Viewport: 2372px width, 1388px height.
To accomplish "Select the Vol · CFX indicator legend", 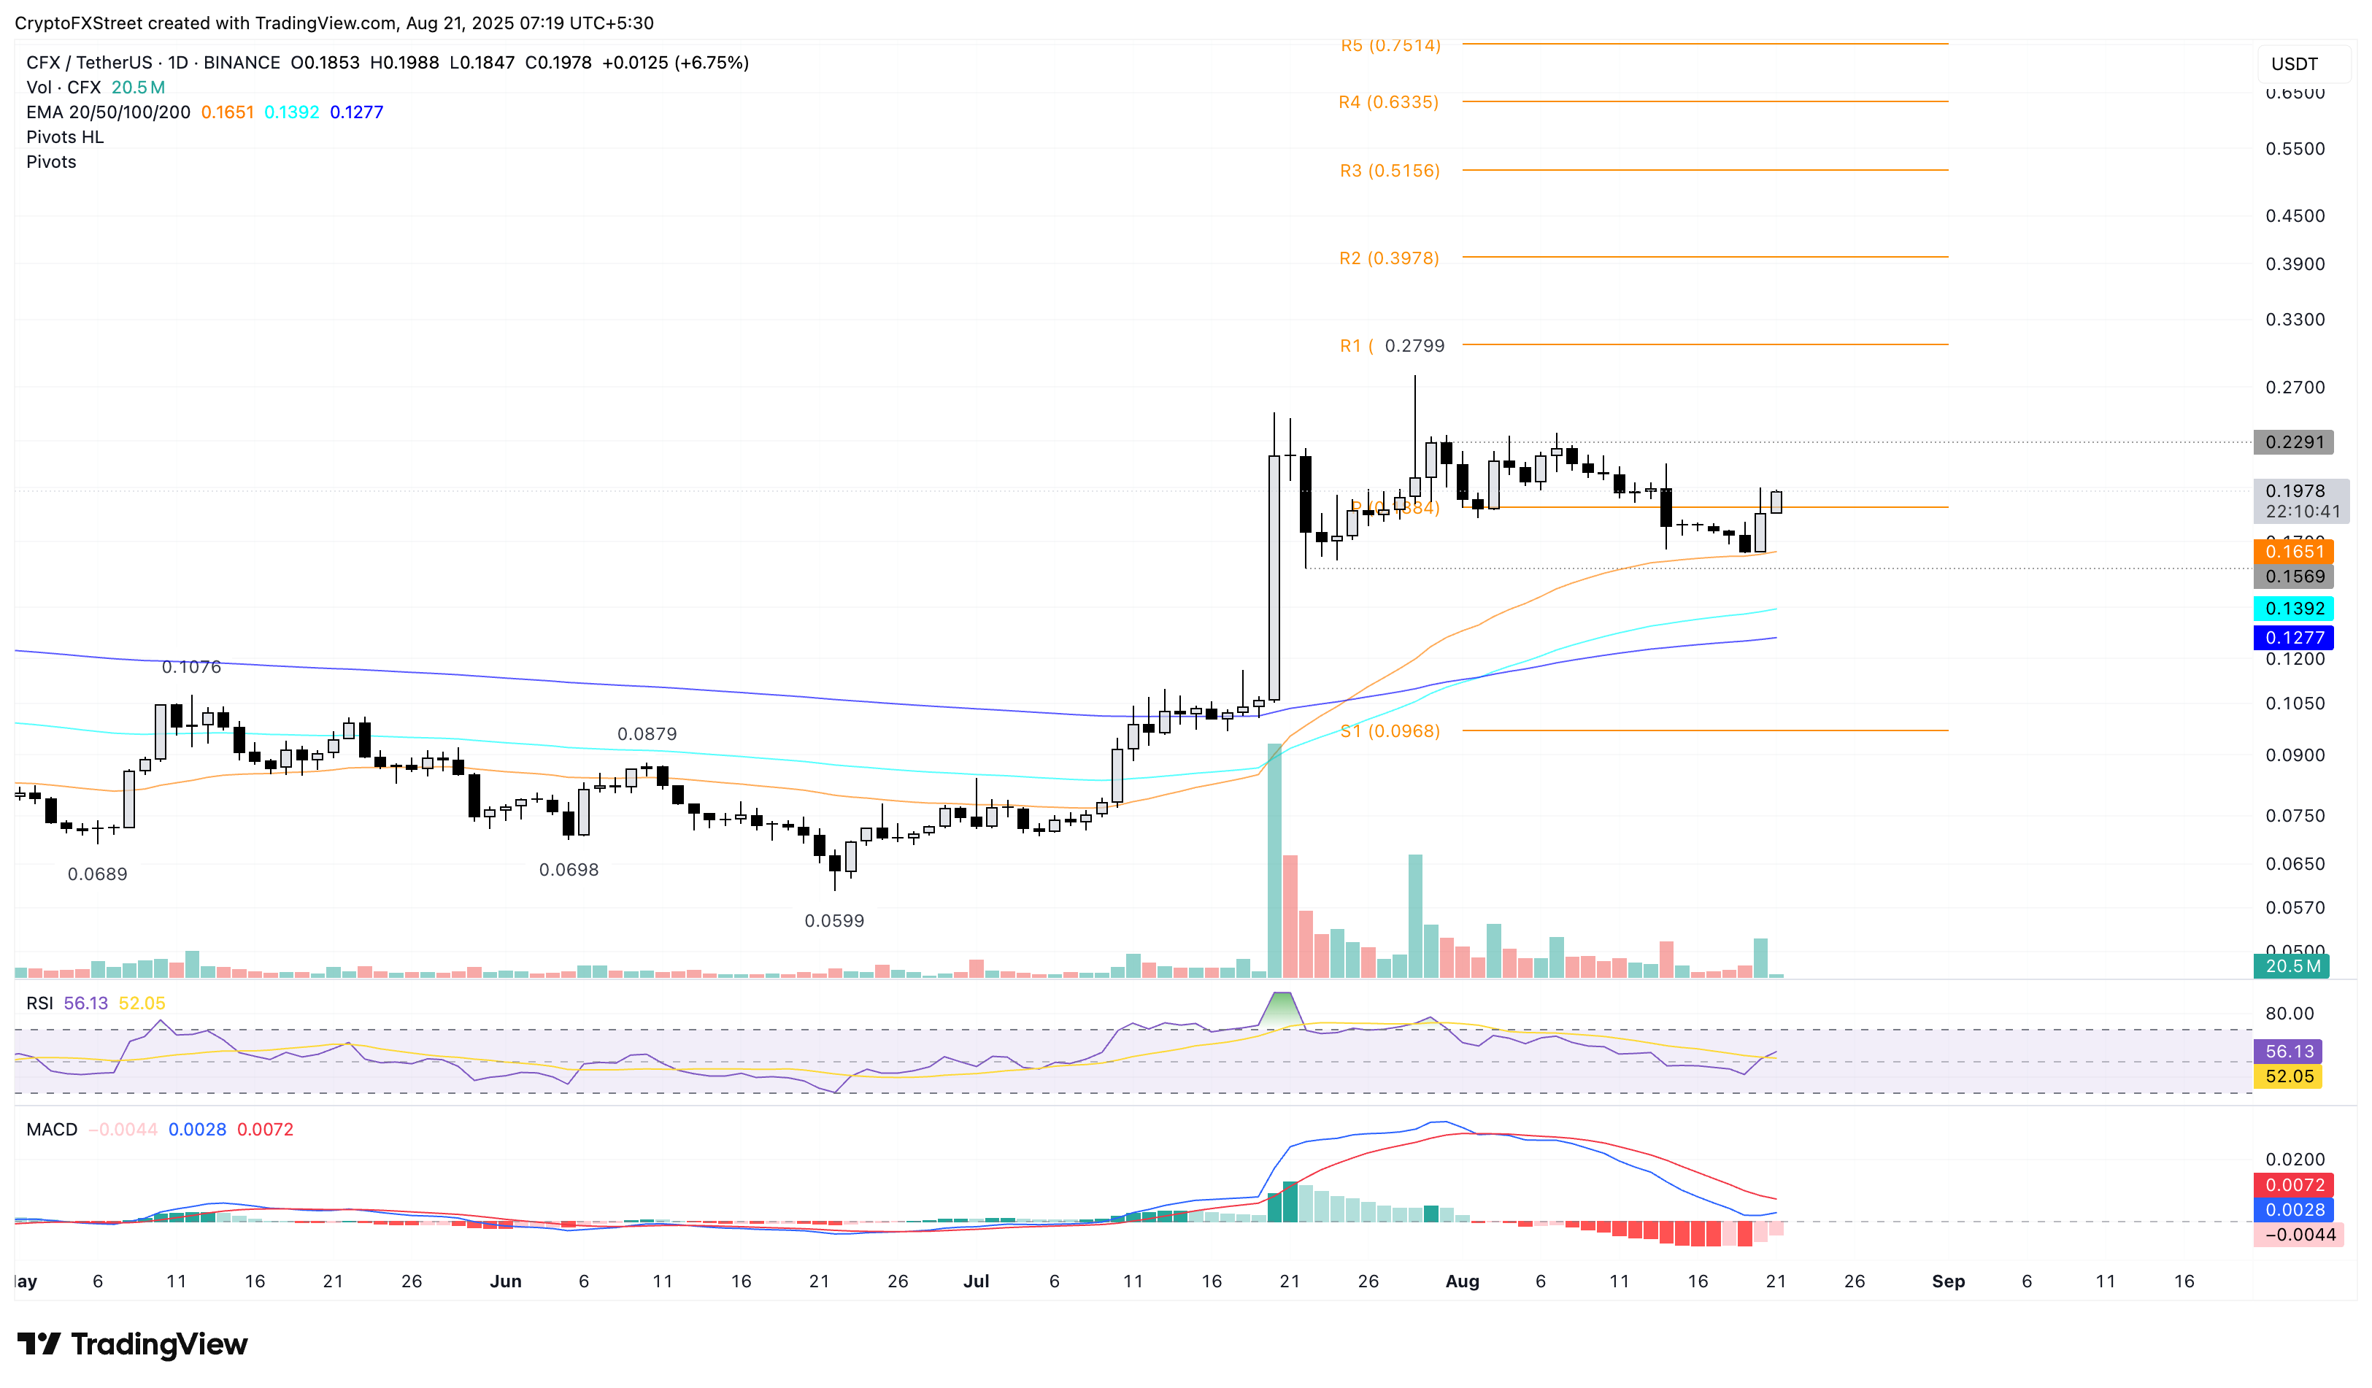I will (x=64, y=88).
